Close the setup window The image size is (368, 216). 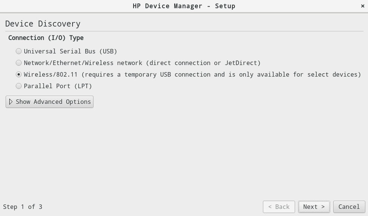point(362,6)
